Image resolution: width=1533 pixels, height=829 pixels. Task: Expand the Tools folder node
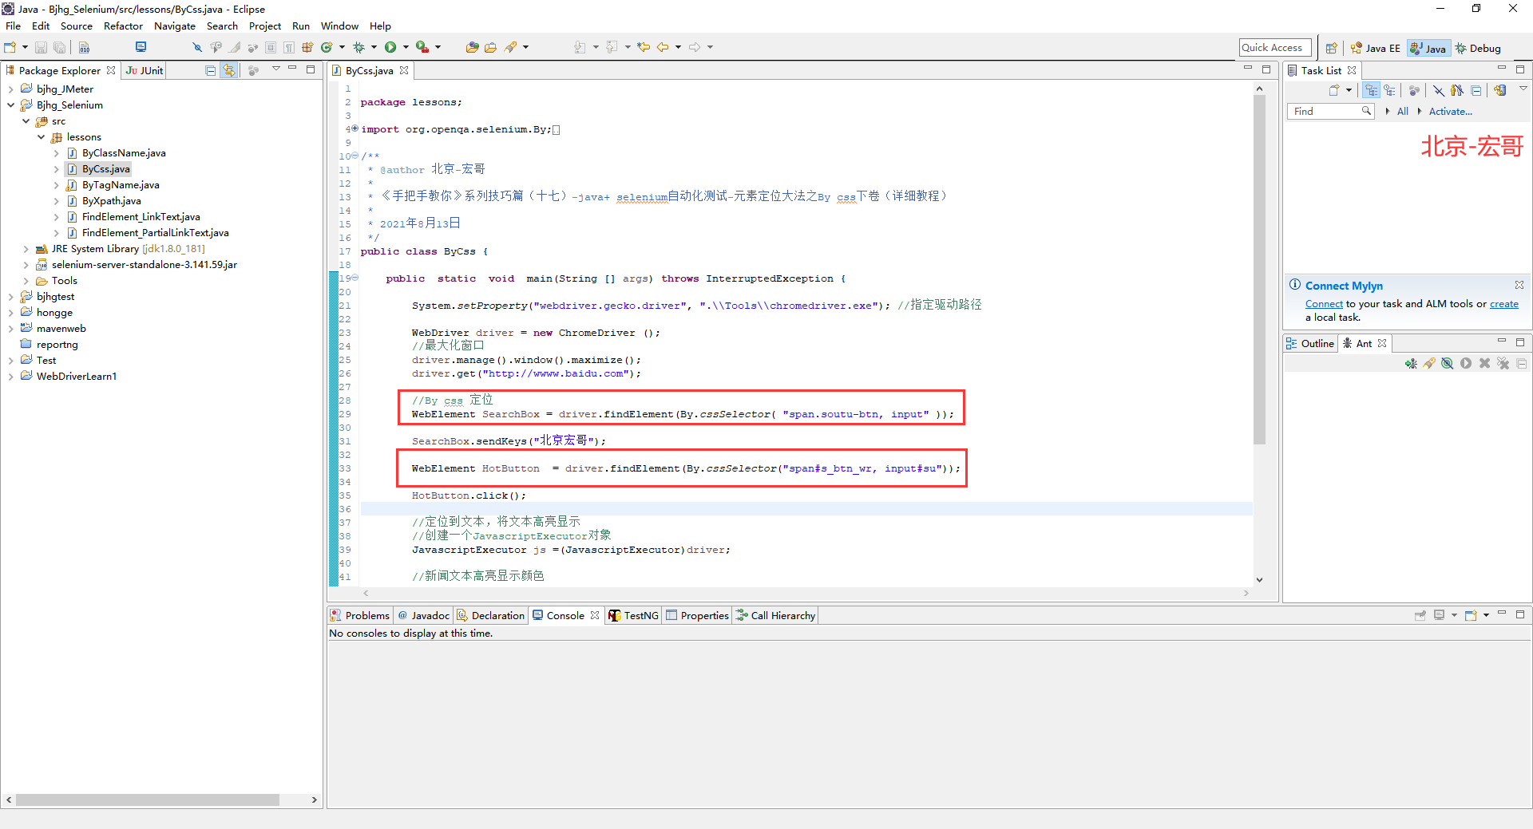pyautogui.click(x=26, y=281)
